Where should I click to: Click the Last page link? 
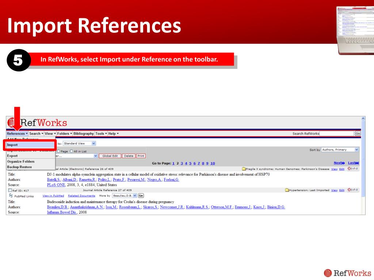click(353, 163)
